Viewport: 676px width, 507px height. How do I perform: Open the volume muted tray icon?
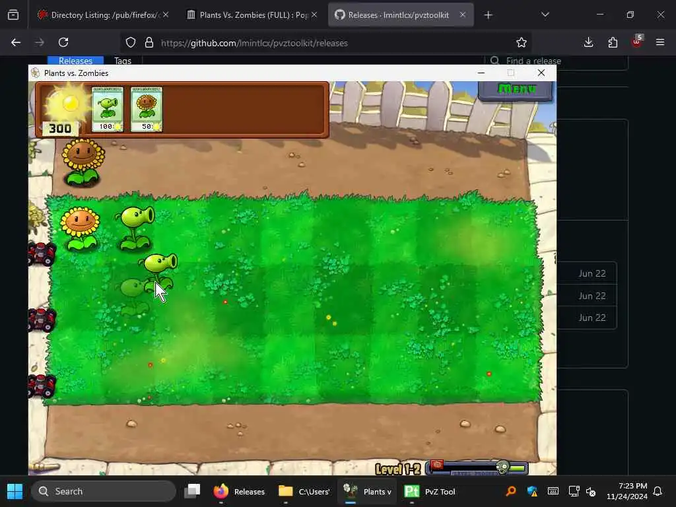[x=591, y=491]
